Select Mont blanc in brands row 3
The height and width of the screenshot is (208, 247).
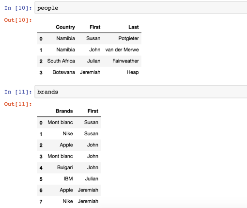60,156
